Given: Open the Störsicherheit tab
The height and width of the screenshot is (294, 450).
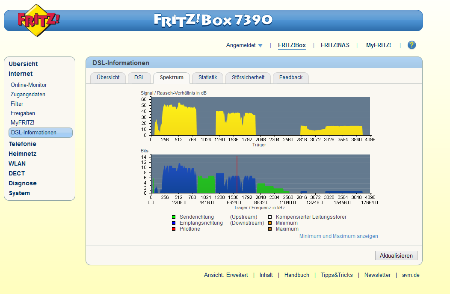Looking at the screenshot, I should pyautogui.click(x=248, y=77).
